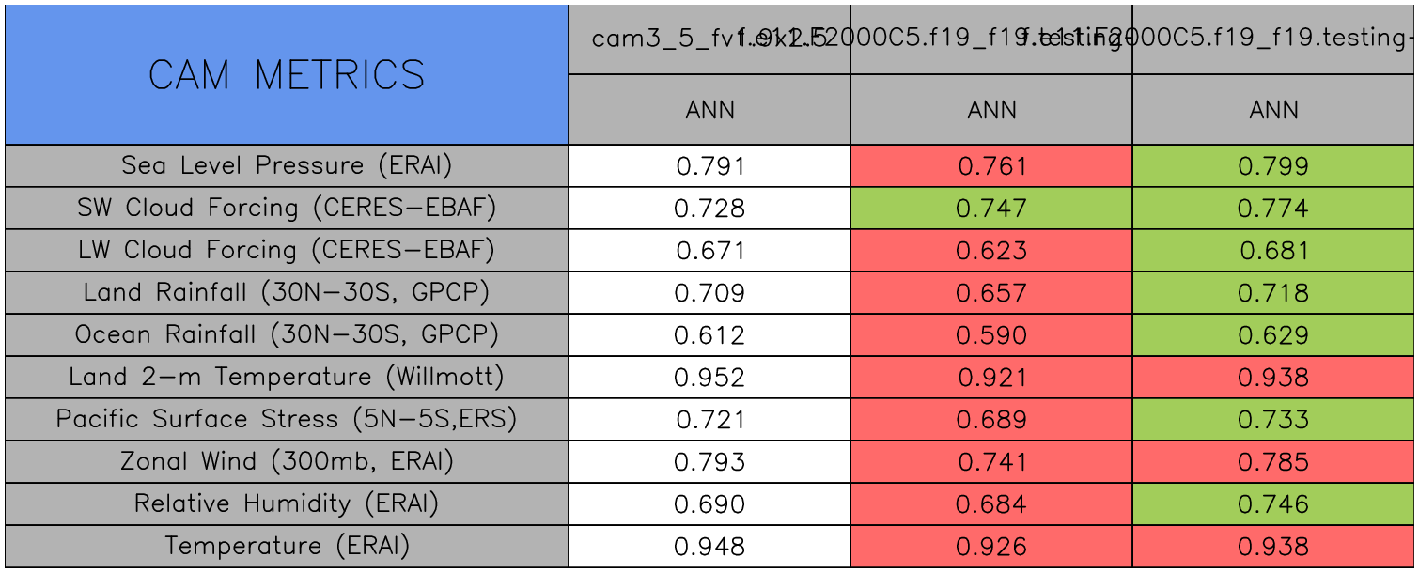Select the Sea Level Pressure (ERAI) row label
1419x573 pixels.
[x=287, y=166]
